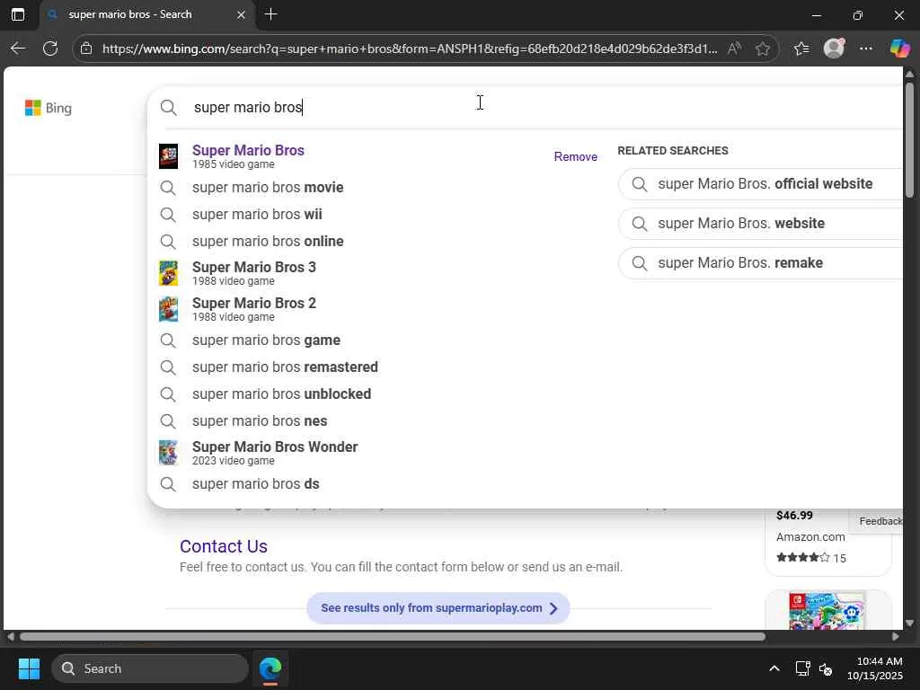Search related official website query
The width and height of the screenshot is (920, 690).
click(760, 183)
